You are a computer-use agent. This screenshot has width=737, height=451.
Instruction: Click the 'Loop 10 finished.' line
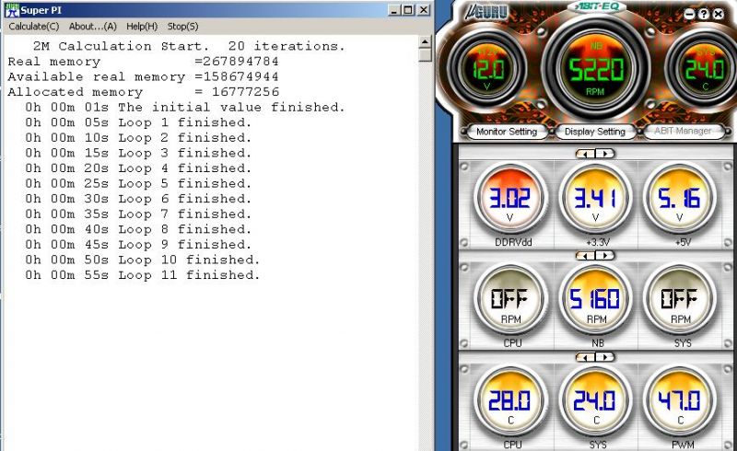pyautogui.click(x=143, y=260)
